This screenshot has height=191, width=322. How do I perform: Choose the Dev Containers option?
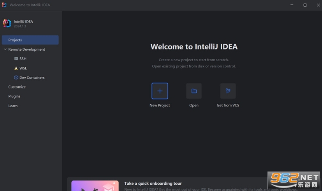(32, 78)
